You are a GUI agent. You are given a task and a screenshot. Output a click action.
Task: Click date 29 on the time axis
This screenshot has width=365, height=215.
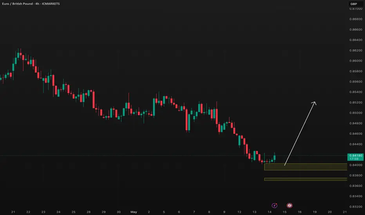point(104,212)
